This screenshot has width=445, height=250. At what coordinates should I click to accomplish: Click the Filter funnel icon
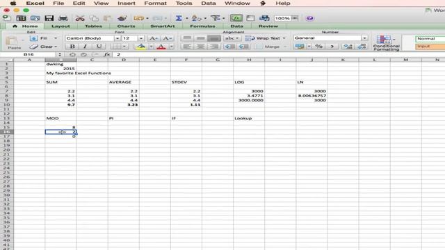pyautogui.click(x=216, y=18)
